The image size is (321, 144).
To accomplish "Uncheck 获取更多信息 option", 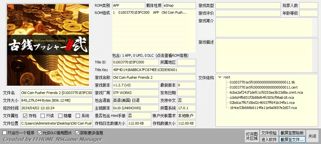I will click(x=77, y=133).
